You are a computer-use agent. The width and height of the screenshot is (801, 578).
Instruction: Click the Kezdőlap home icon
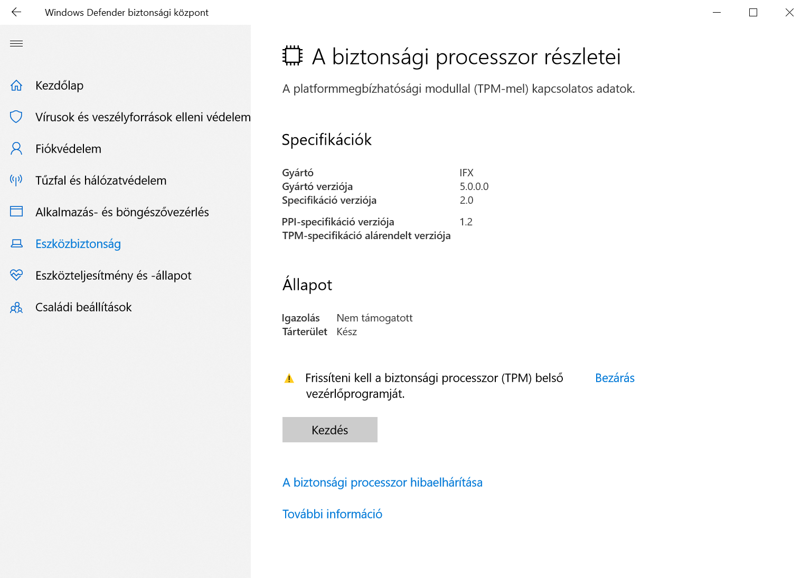(16, 86)
